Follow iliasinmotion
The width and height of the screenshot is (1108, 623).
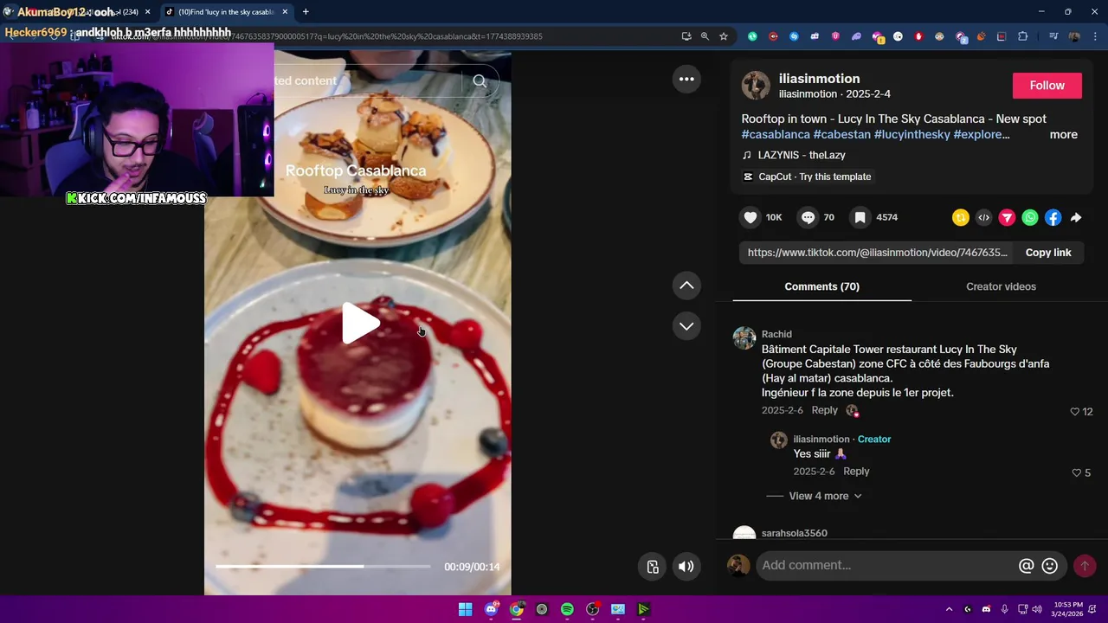pos(1047,86)
